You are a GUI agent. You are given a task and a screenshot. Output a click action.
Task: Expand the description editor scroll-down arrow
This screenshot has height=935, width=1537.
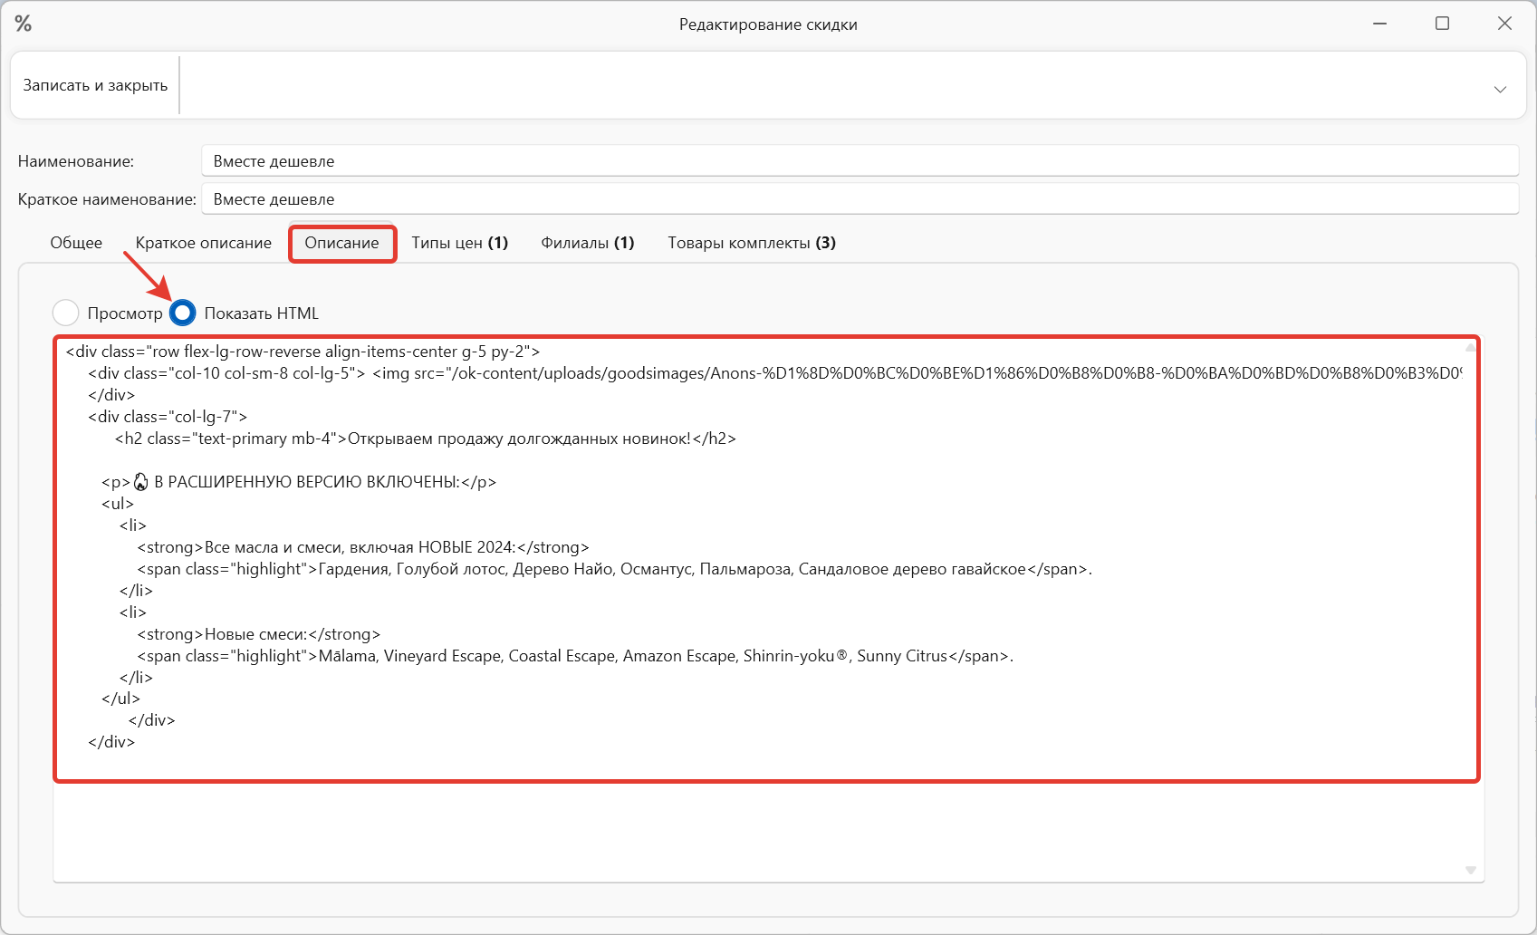[1468, 870]
